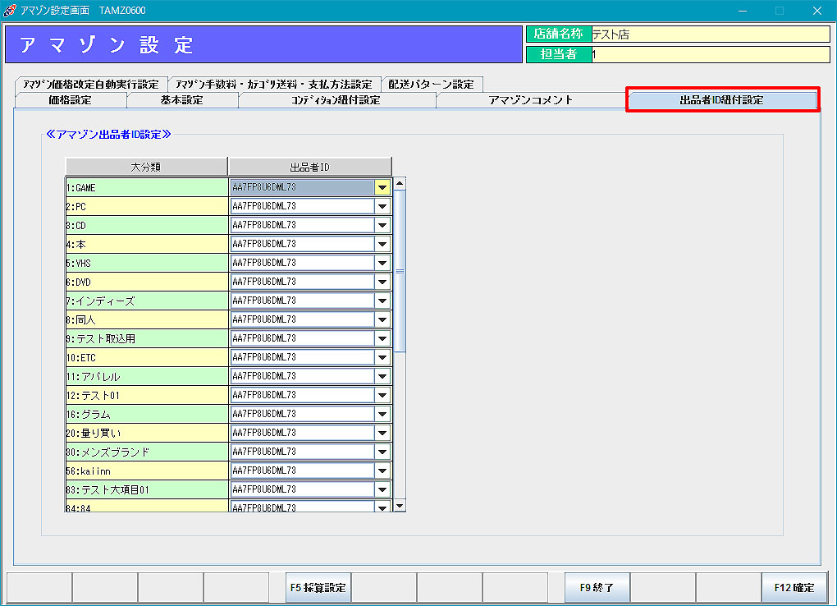
Task: Click the F9 終了 button
Action: 597,588
